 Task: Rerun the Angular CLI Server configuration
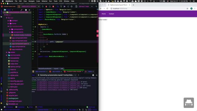pos(43,6)
